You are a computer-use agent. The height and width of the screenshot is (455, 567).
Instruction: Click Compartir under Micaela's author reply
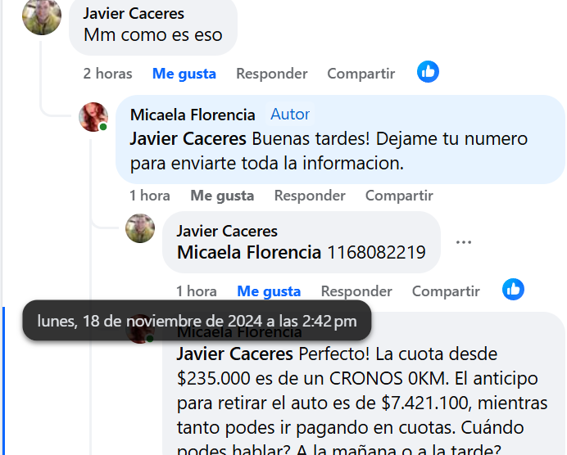(399, 196)
